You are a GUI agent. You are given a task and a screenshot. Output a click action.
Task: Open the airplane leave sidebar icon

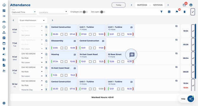[4, 71]
